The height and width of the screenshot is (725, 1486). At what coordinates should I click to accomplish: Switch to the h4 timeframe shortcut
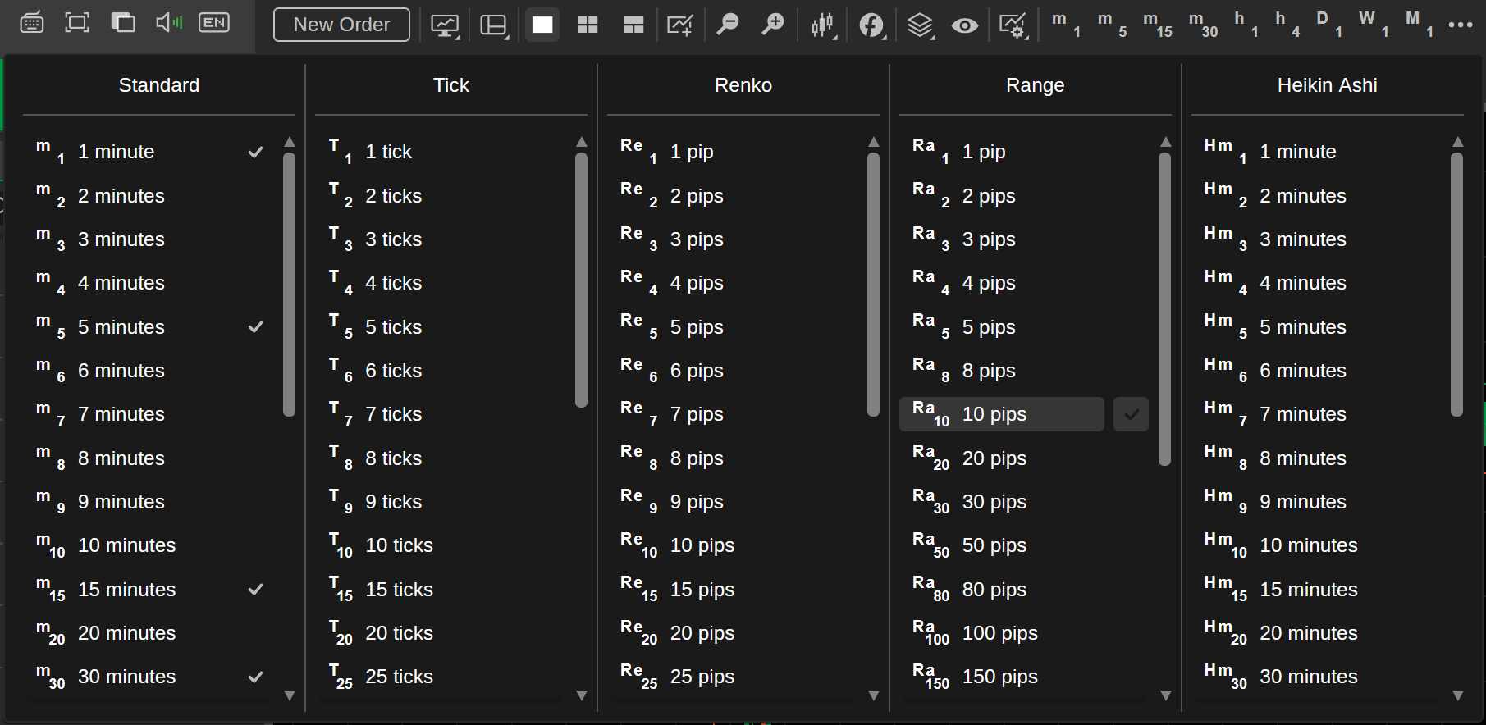[x=1287, y=24]
